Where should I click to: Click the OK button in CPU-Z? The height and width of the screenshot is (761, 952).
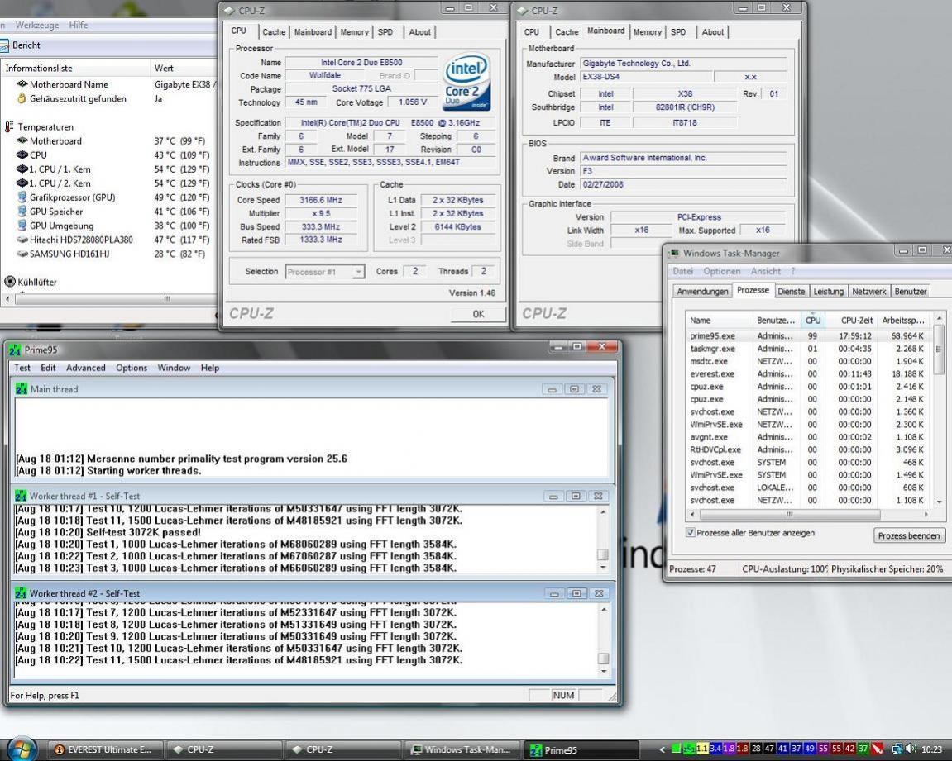click(x=478, y=313)
